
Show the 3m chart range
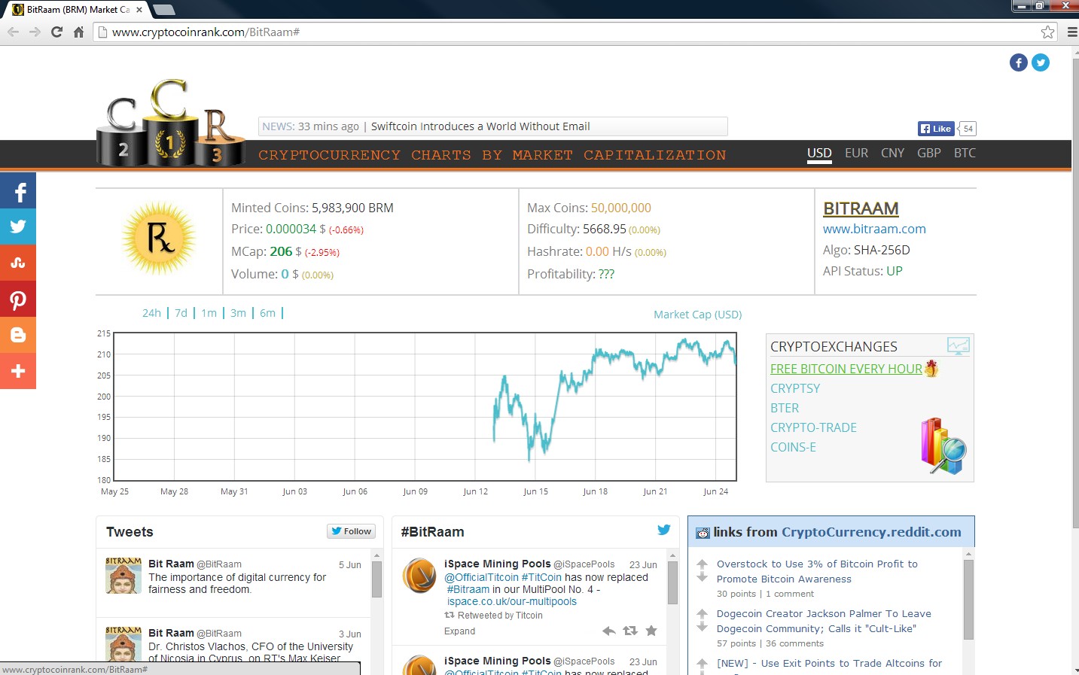[x=238, y=313]
